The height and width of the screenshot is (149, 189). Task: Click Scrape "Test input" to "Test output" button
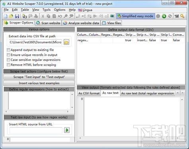coord(39,77)
